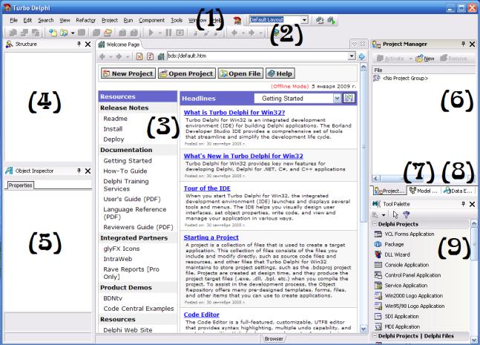Select SDI Application in Tool Palette
The height and width of the screenshot is (345, 480).
tap(401, 316)
